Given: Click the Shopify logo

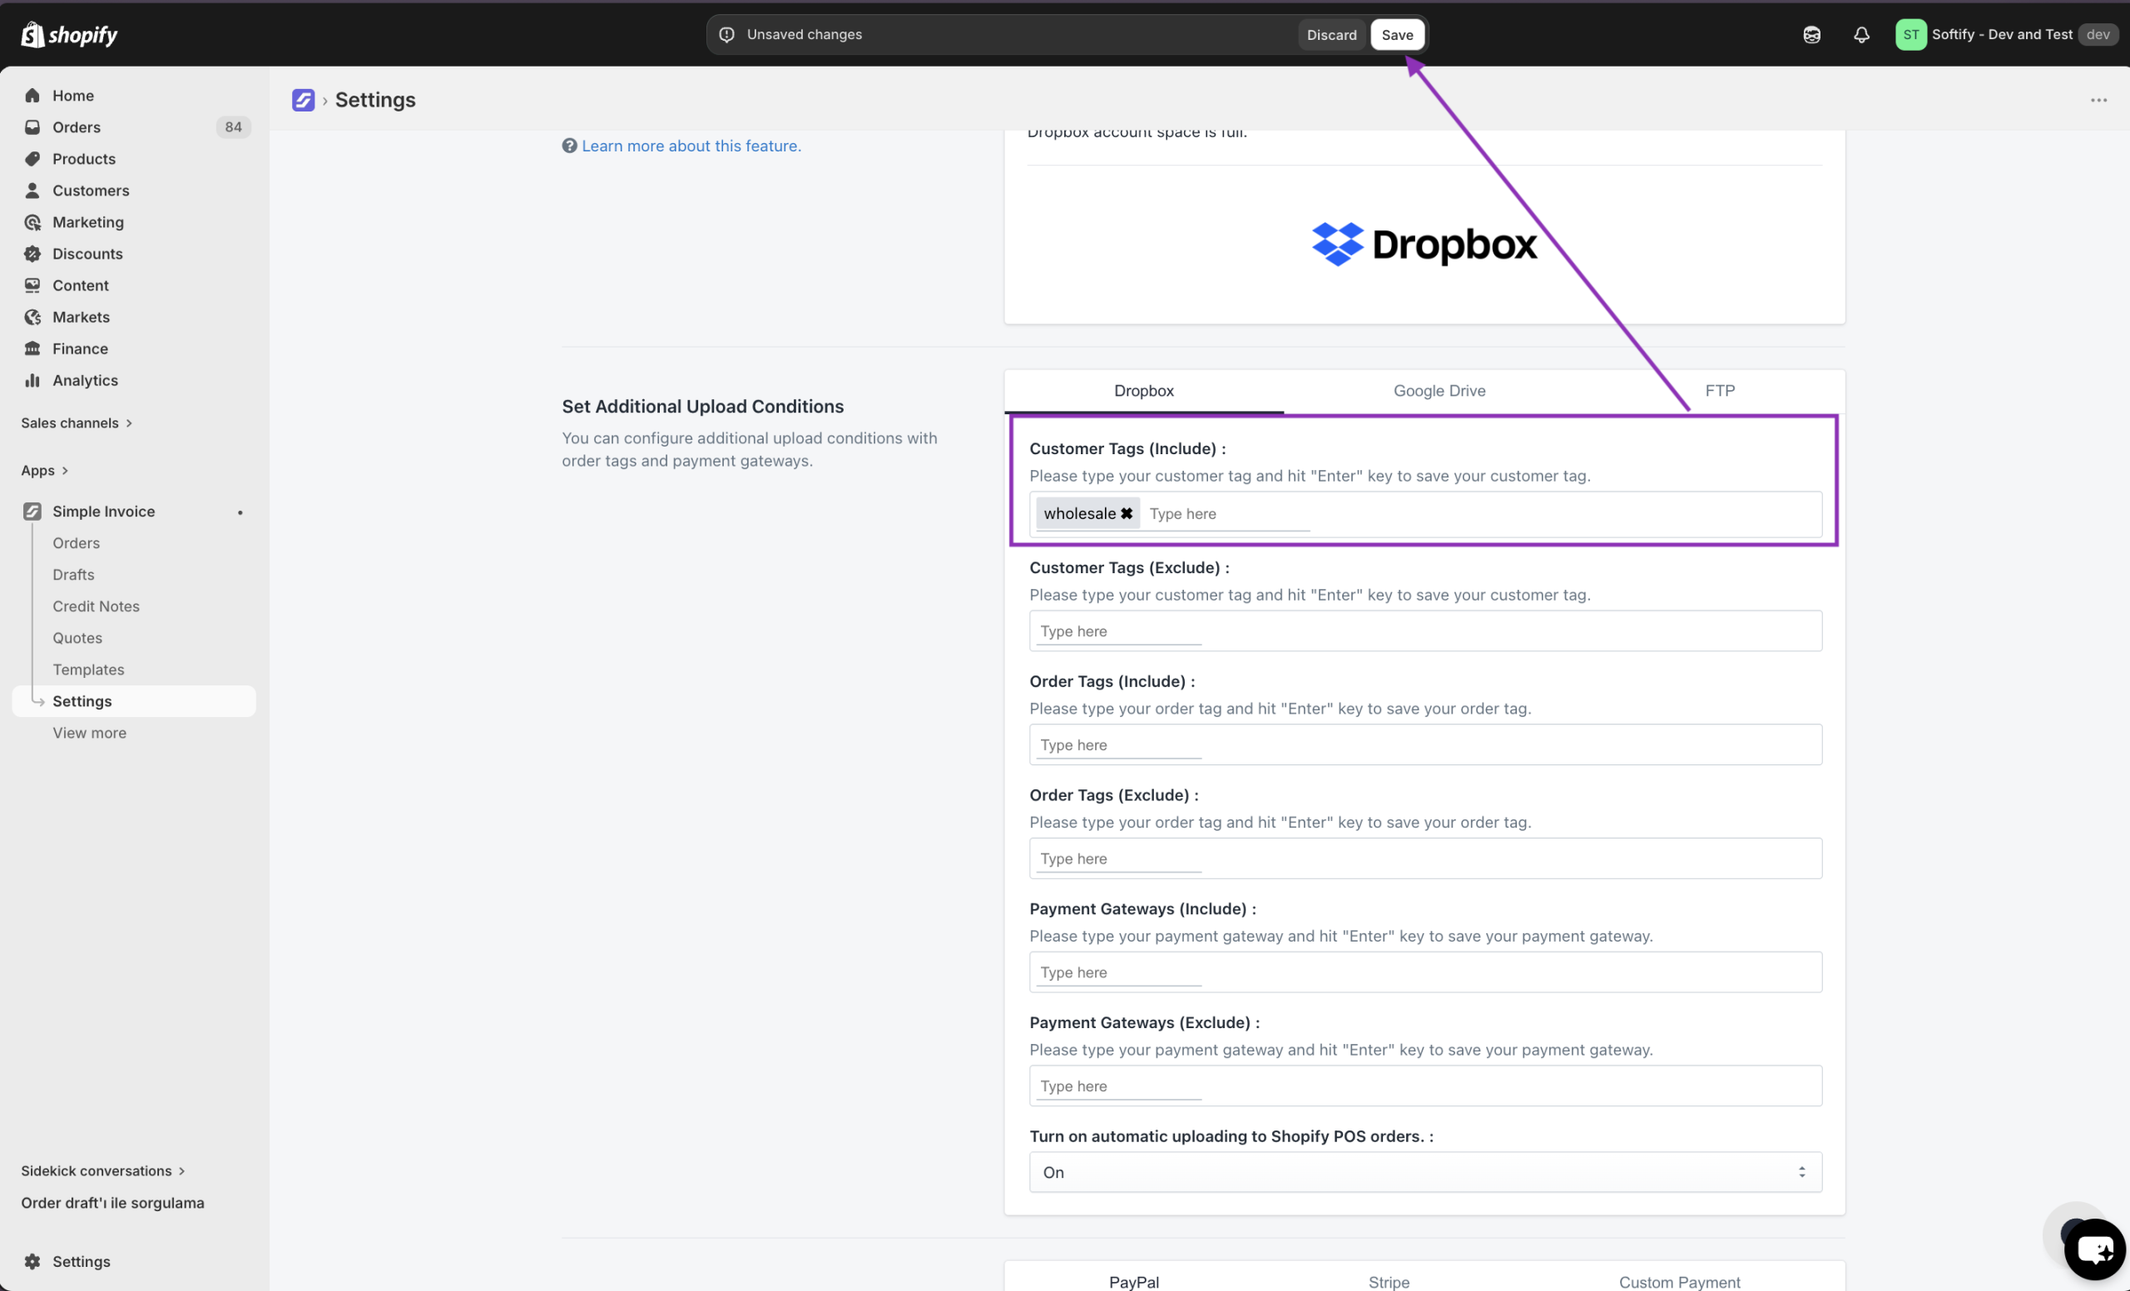Looking at the screenshot, I should (x=69, y=35).
